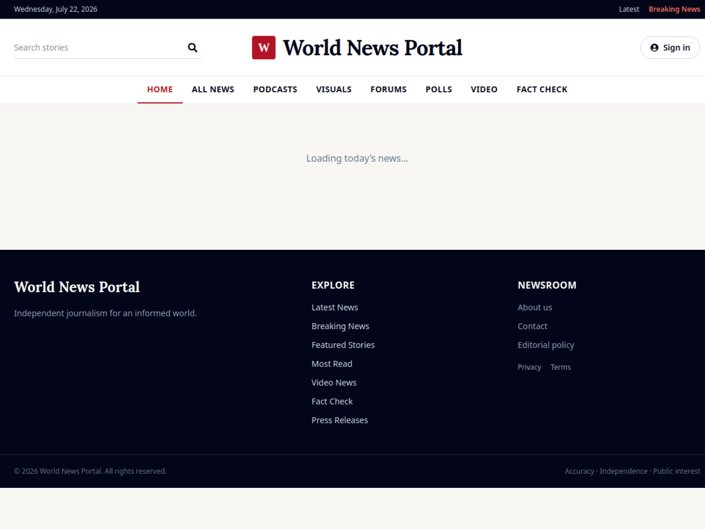Image resolution: width=705 pixels, height=529 pixels.
Task: Switch to the Video nav tab
Action: pos(484,89)
